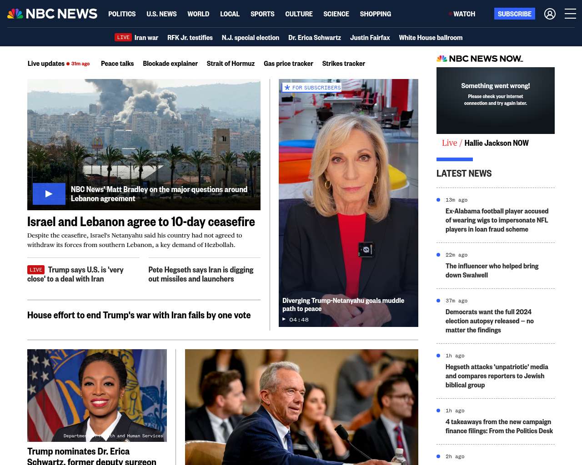
Task: Open the Blockade explainer link
Action: (170, 64)
